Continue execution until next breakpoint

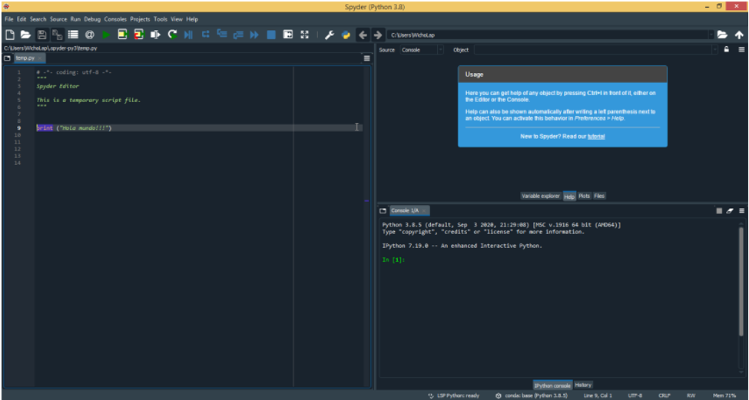click(254, 35)
